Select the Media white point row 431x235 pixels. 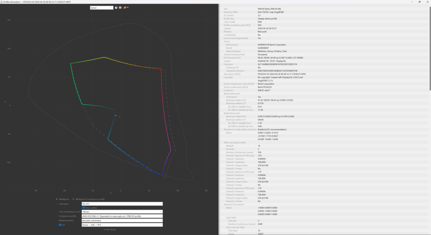232,94
